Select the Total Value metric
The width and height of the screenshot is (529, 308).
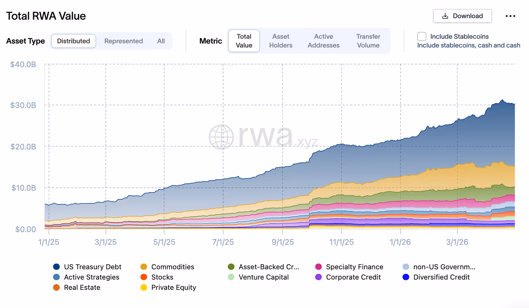click(244, 41)
